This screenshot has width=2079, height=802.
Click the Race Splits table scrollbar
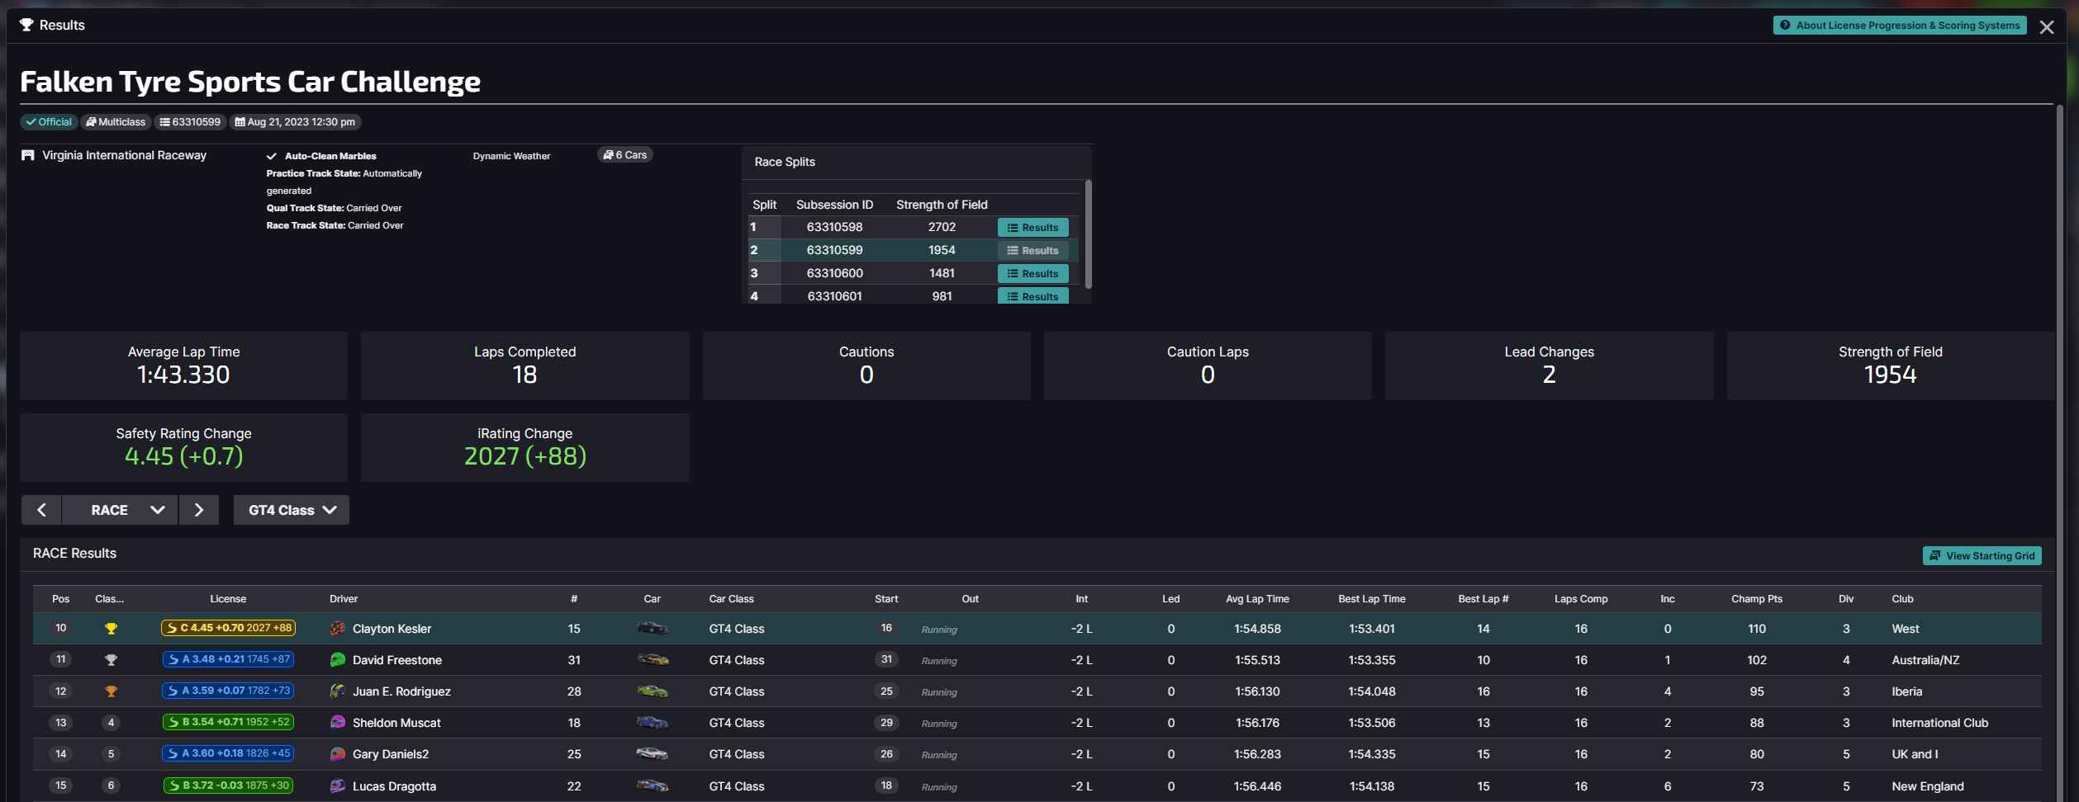click(1088, 235)
